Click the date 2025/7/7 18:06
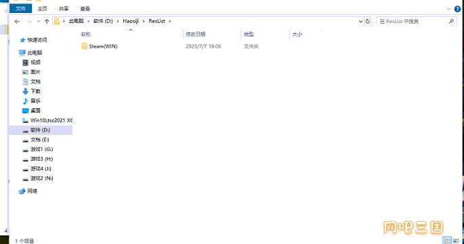Viewport: 464px width, 244px height. click(x=203, y=47)
